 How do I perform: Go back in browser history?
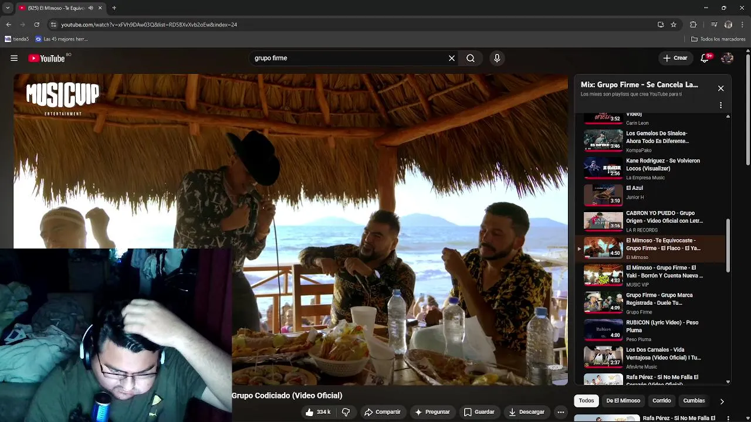click(8, 25)
